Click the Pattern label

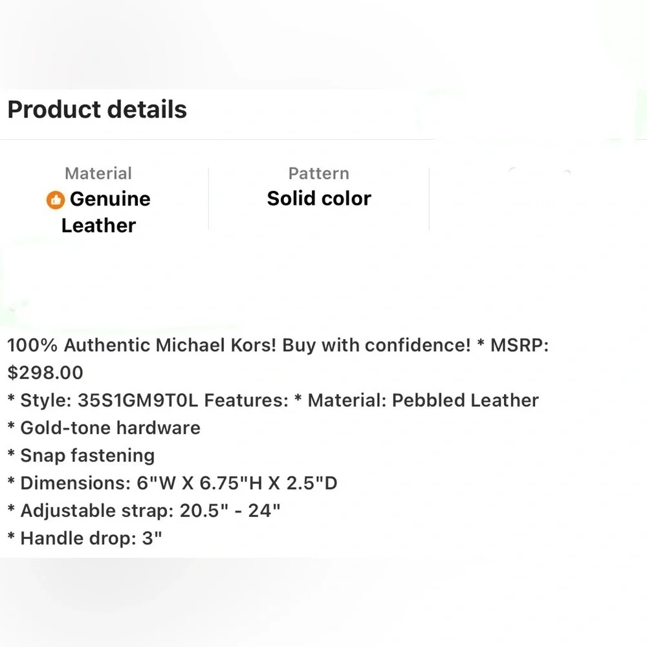tap(318, 173)
